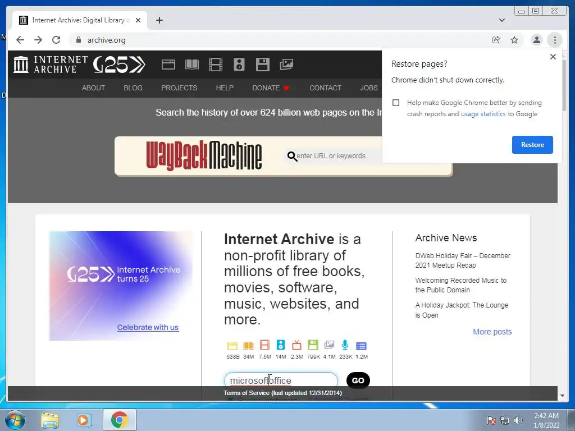Image resolution: width=575 pixels, height=431 pixels.
Task: Open Chrome three-dot menu
Action: tap(555, 40)
